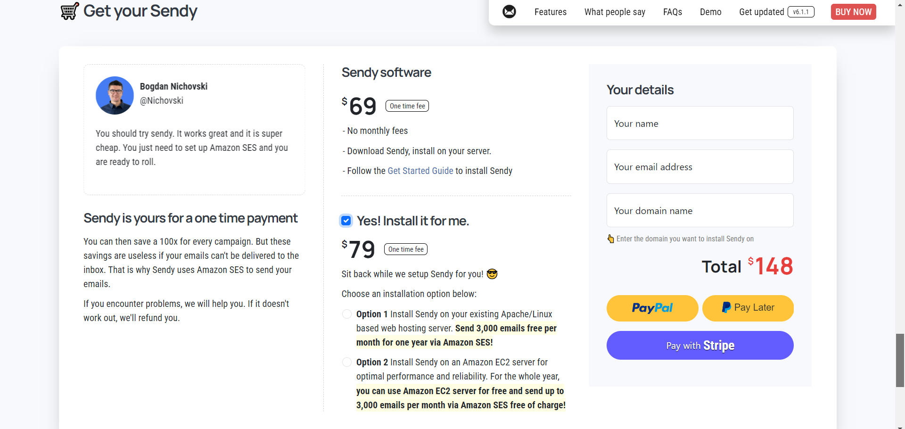Click the shopping cart icon beside heading
905x429 pixels.
[70, 11]
